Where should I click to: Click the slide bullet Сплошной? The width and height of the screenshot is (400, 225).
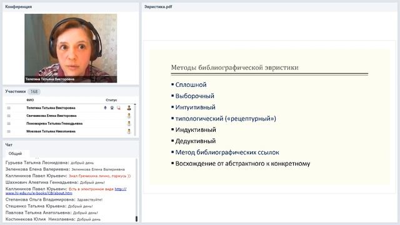(191, 85)
